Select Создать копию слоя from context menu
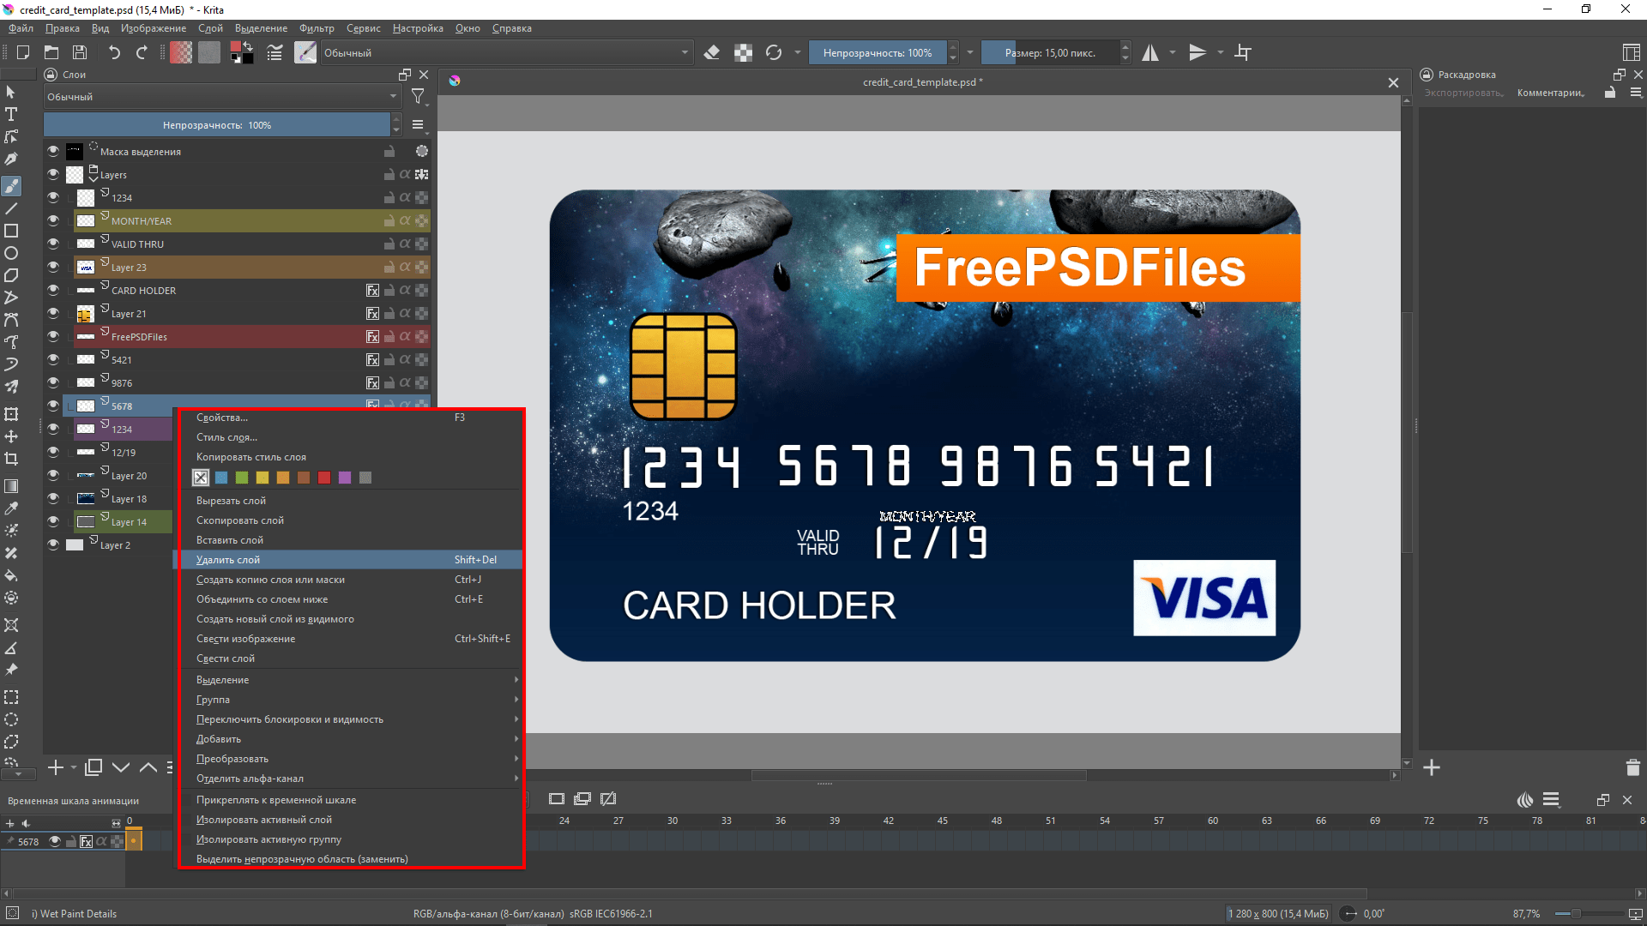The height and width of the screenshot is (926, 1647). pos(271,579)
